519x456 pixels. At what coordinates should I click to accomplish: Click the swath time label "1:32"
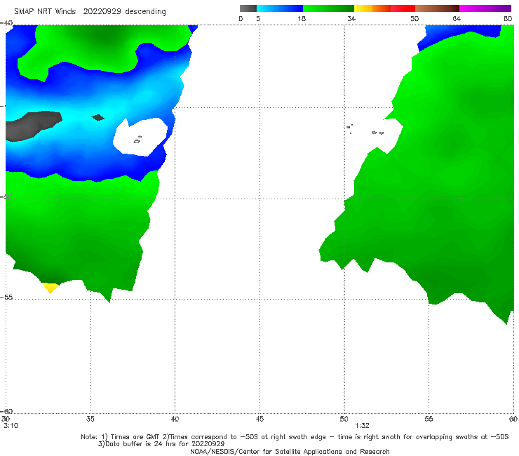tap(362, 426)
